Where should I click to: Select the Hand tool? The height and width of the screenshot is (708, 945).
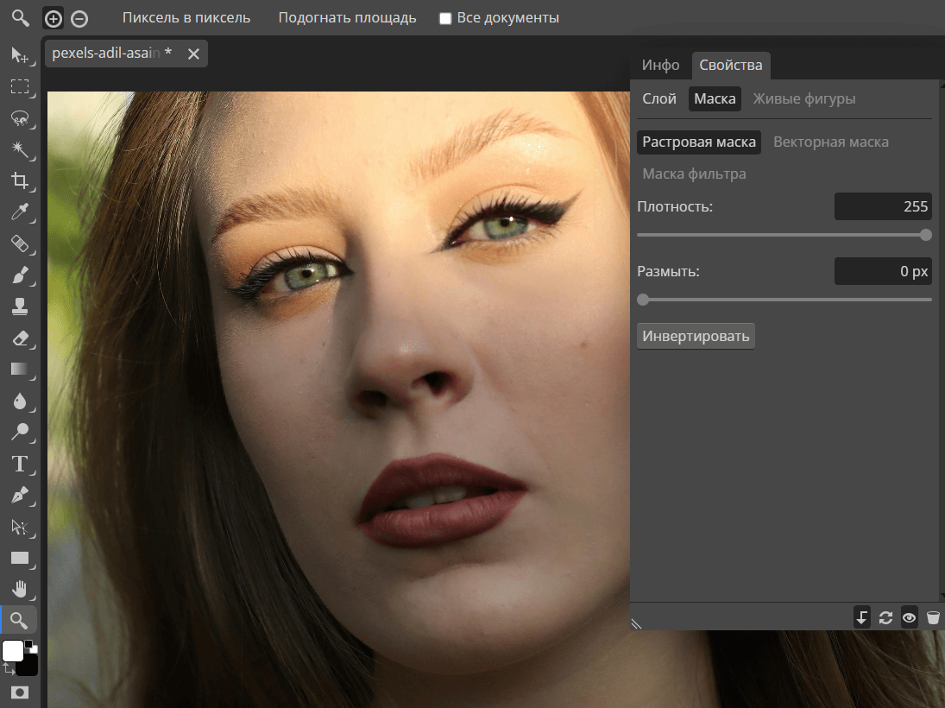[20, 589]
